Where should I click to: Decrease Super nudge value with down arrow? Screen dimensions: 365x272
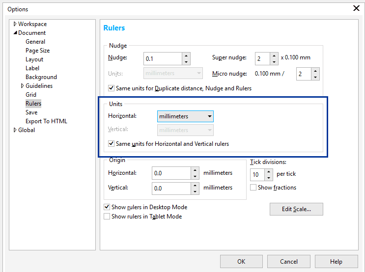point(274,62)
